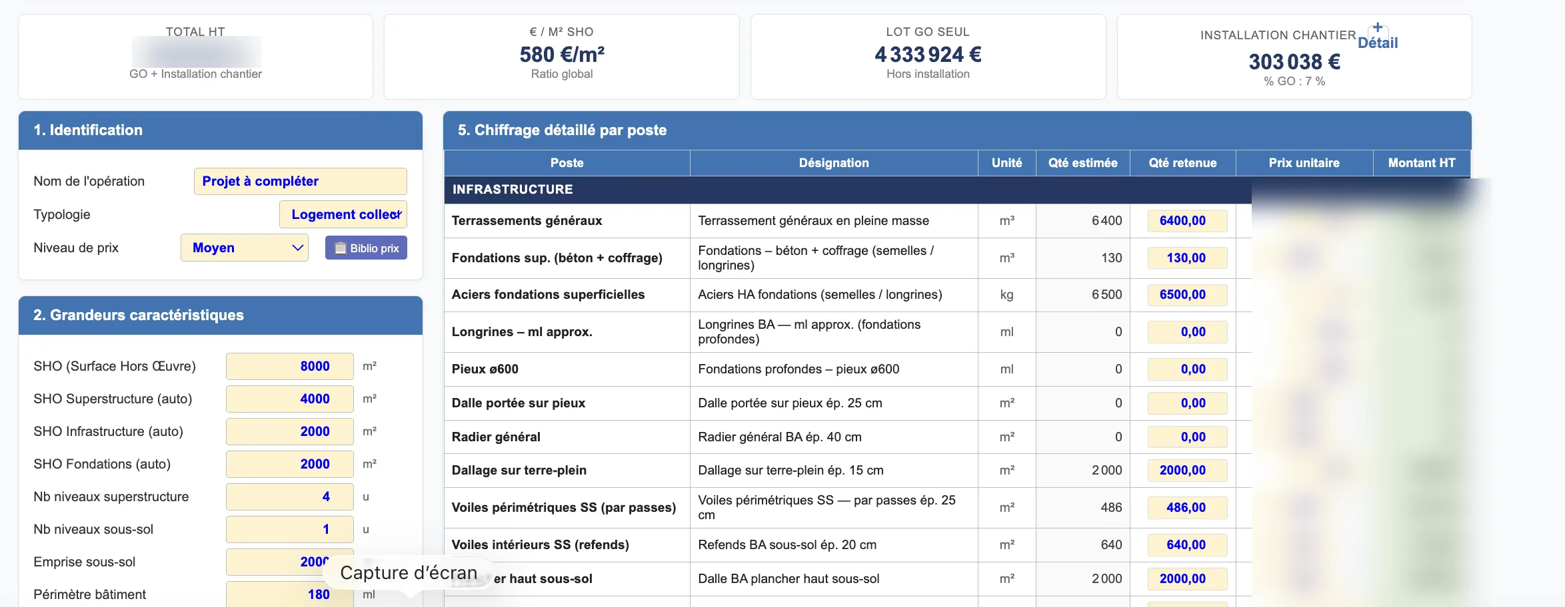The width and height of the screenshot is (1565, 607).
Task: Click the Unité column header
Action: coord(1006,163)
